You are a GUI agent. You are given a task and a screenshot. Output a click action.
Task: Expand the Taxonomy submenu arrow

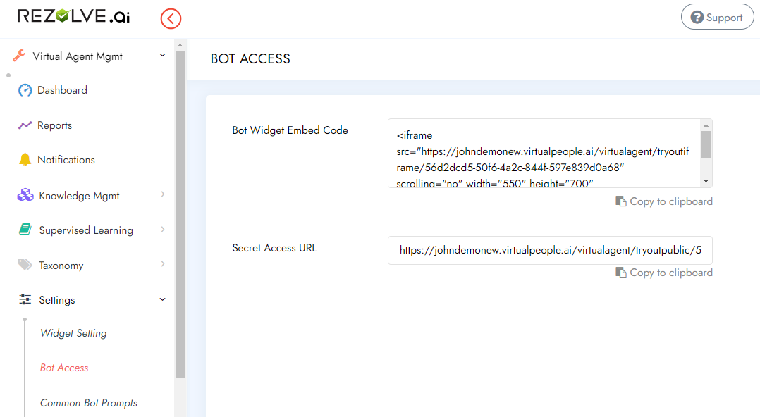(163, 264)
